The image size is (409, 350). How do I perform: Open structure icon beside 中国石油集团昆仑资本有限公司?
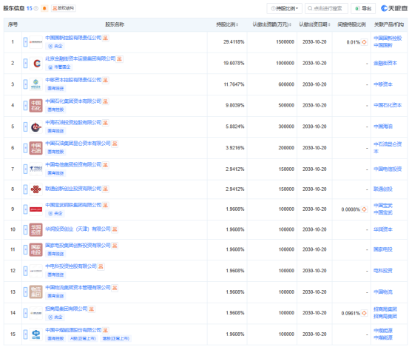115,144
